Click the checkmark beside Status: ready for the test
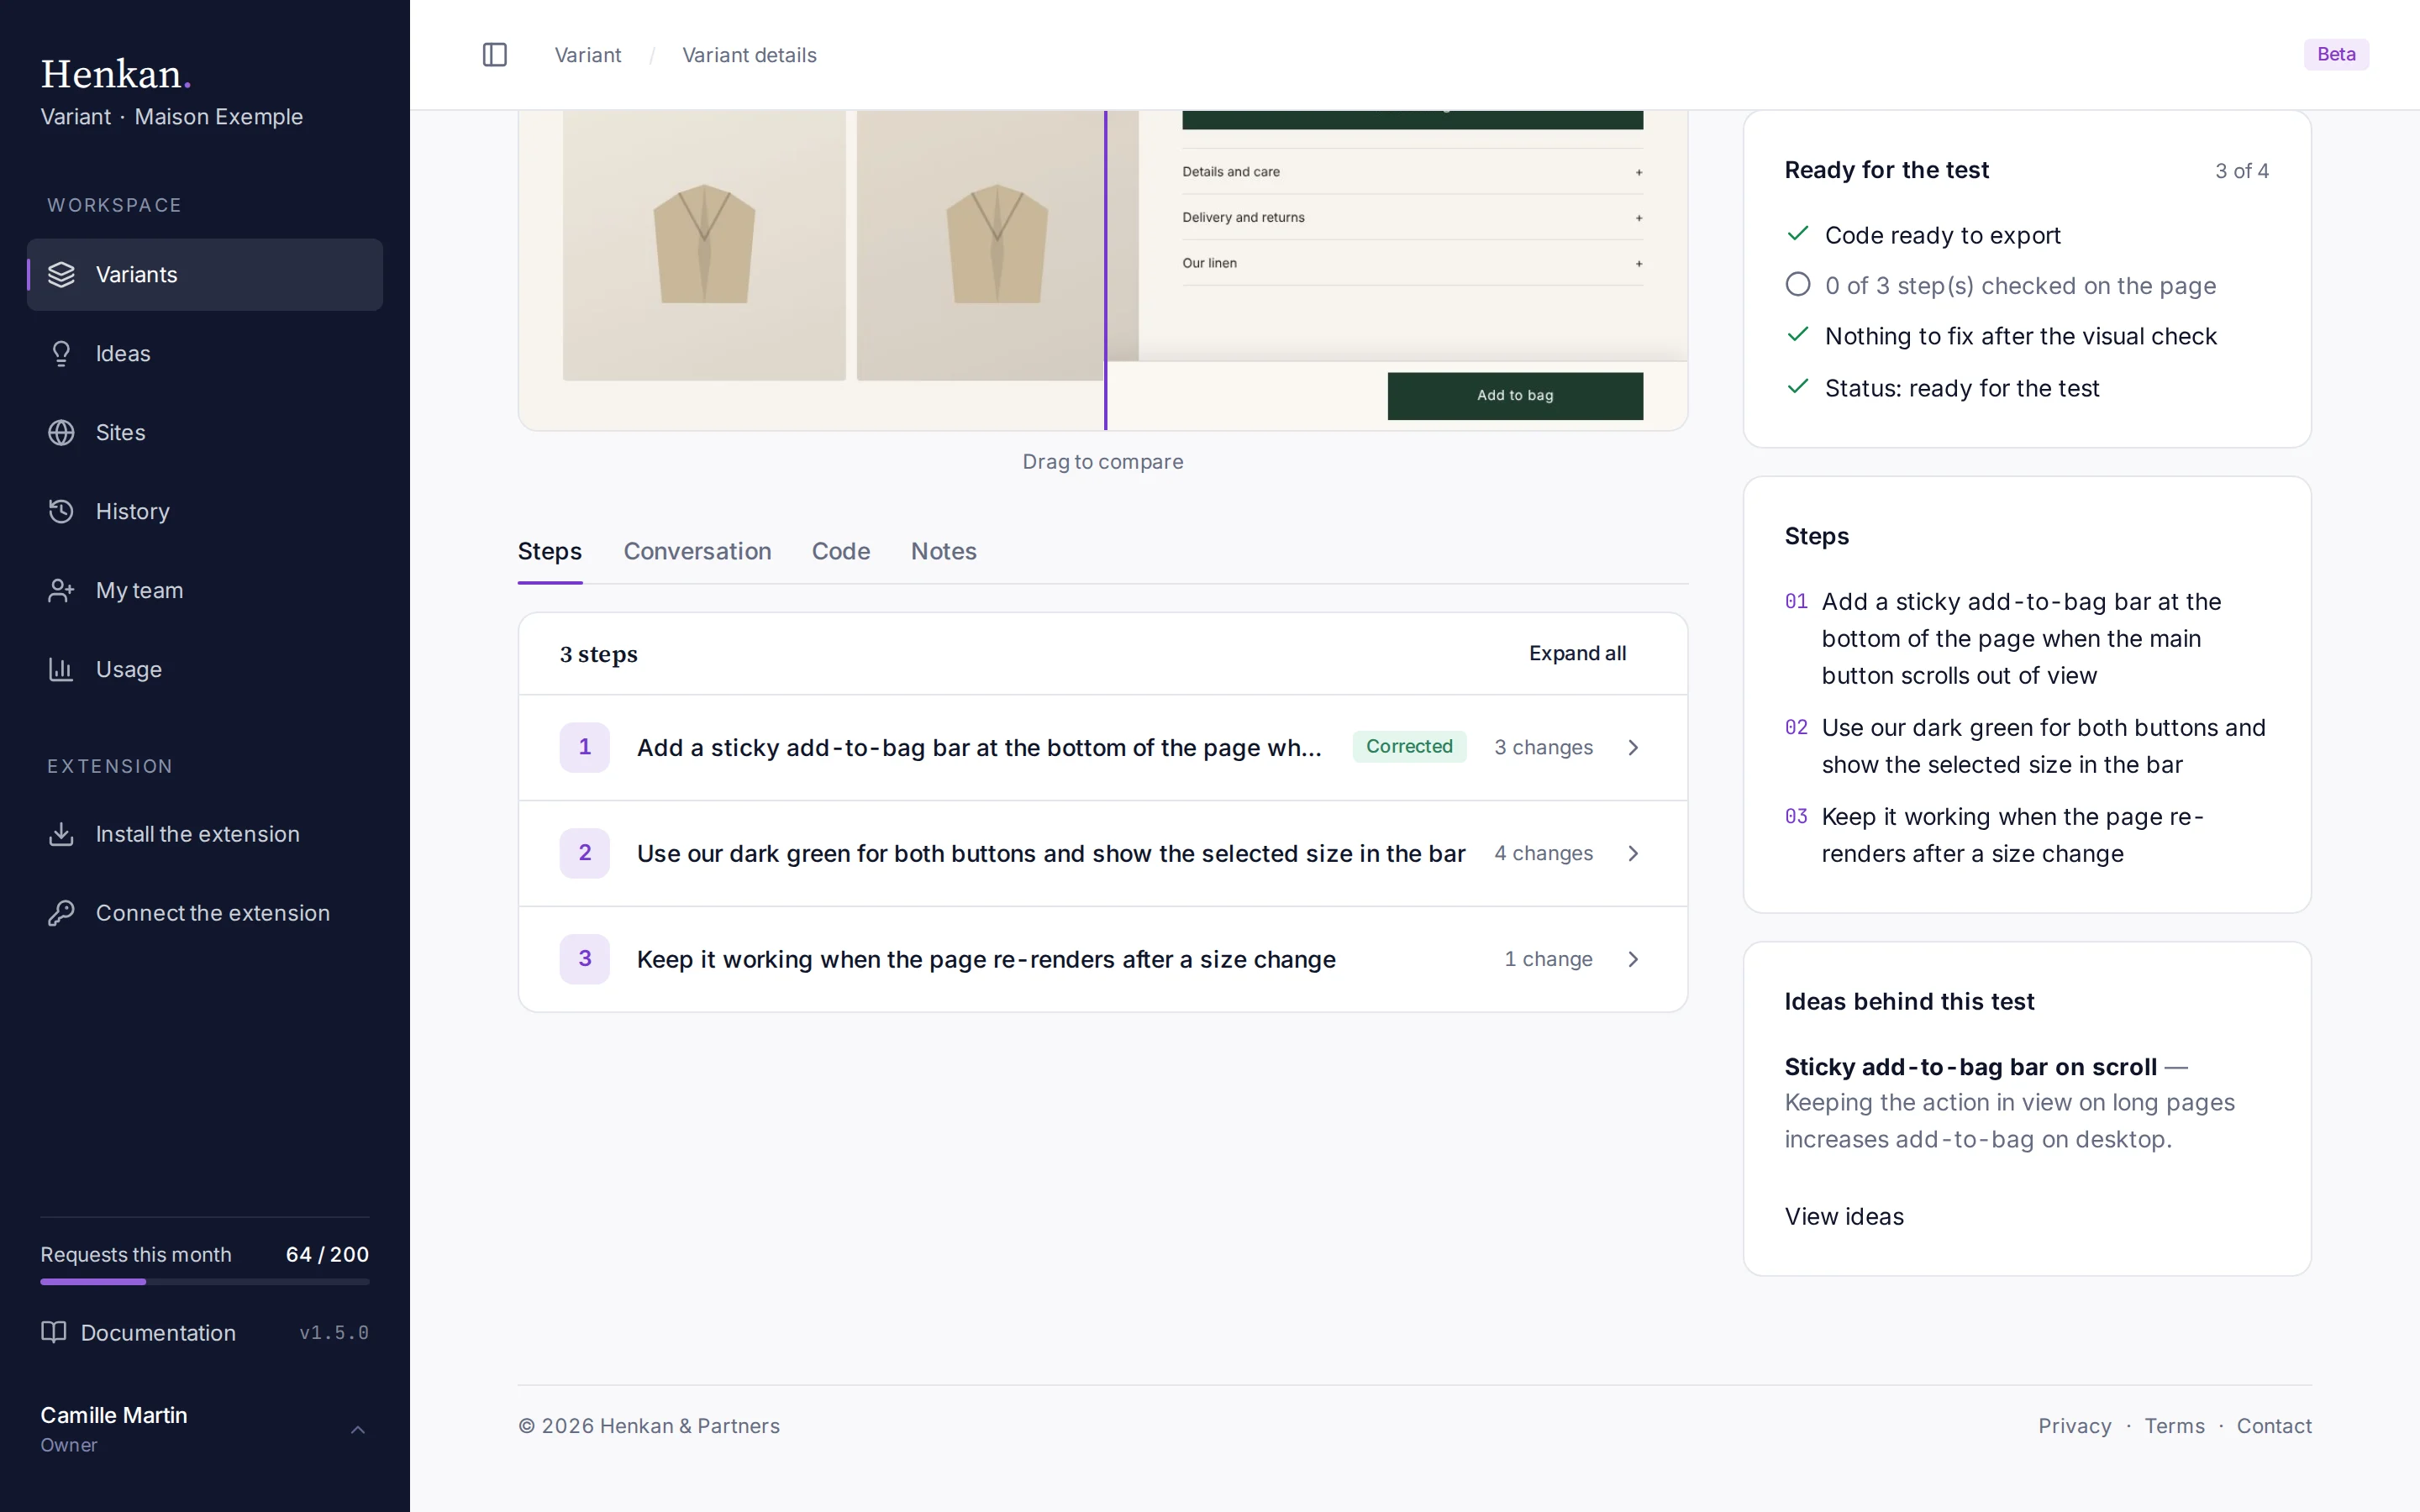Viewport: 2420px width, 1512px height. tap(1798, 387)
